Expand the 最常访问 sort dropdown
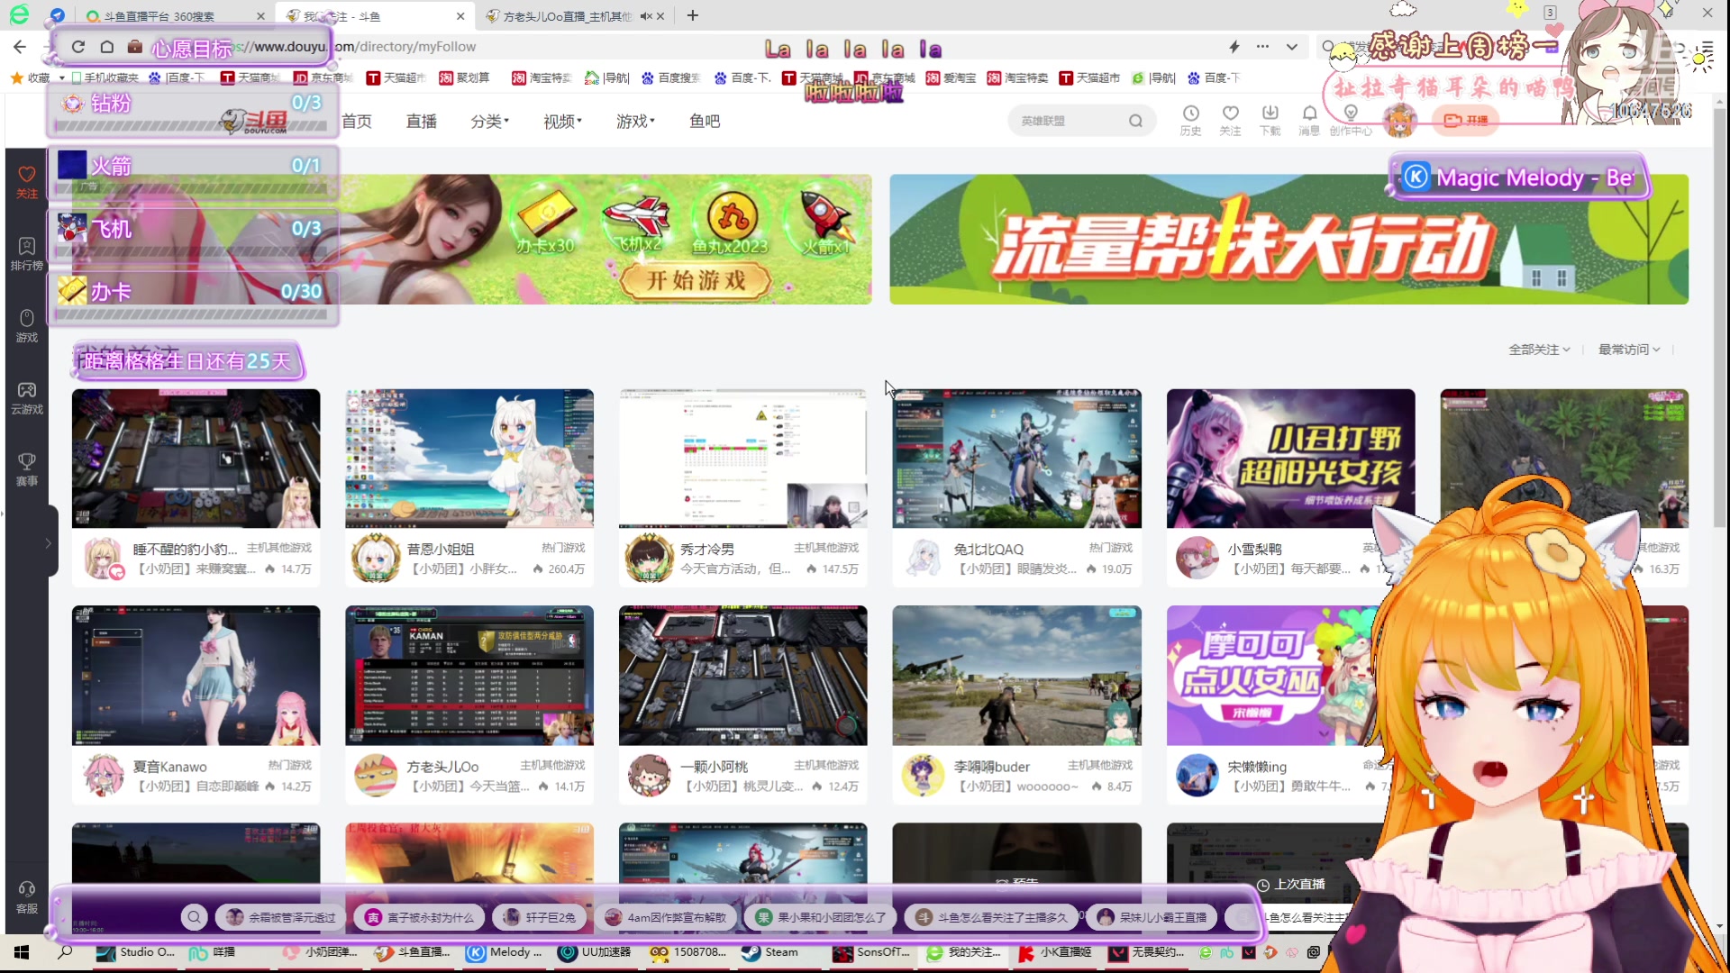 pyautogui.click(x=1629, y=350)
